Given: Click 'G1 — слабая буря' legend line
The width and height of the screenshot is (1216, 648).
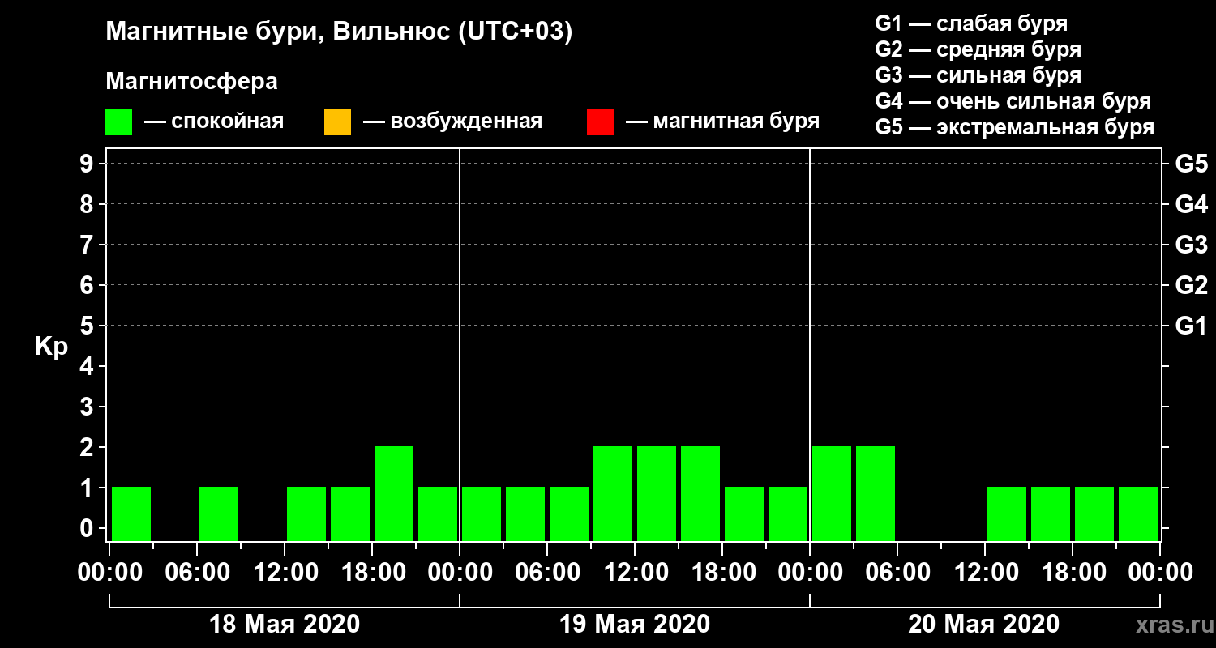Looking at the screenshot, I should coord(971,23).
